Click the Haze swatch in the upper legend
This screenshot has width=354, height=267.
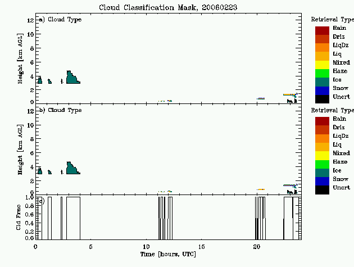tap(322, 74)
